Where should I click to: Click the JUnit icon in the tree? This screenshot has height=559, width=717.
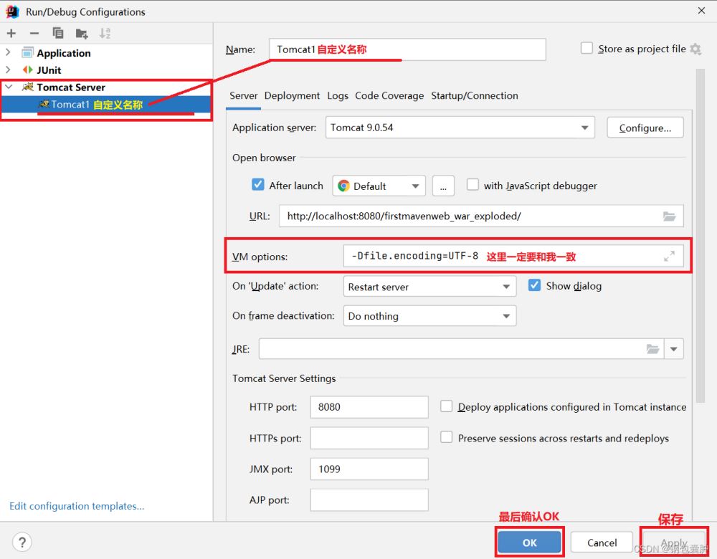[x=28, y=70]
